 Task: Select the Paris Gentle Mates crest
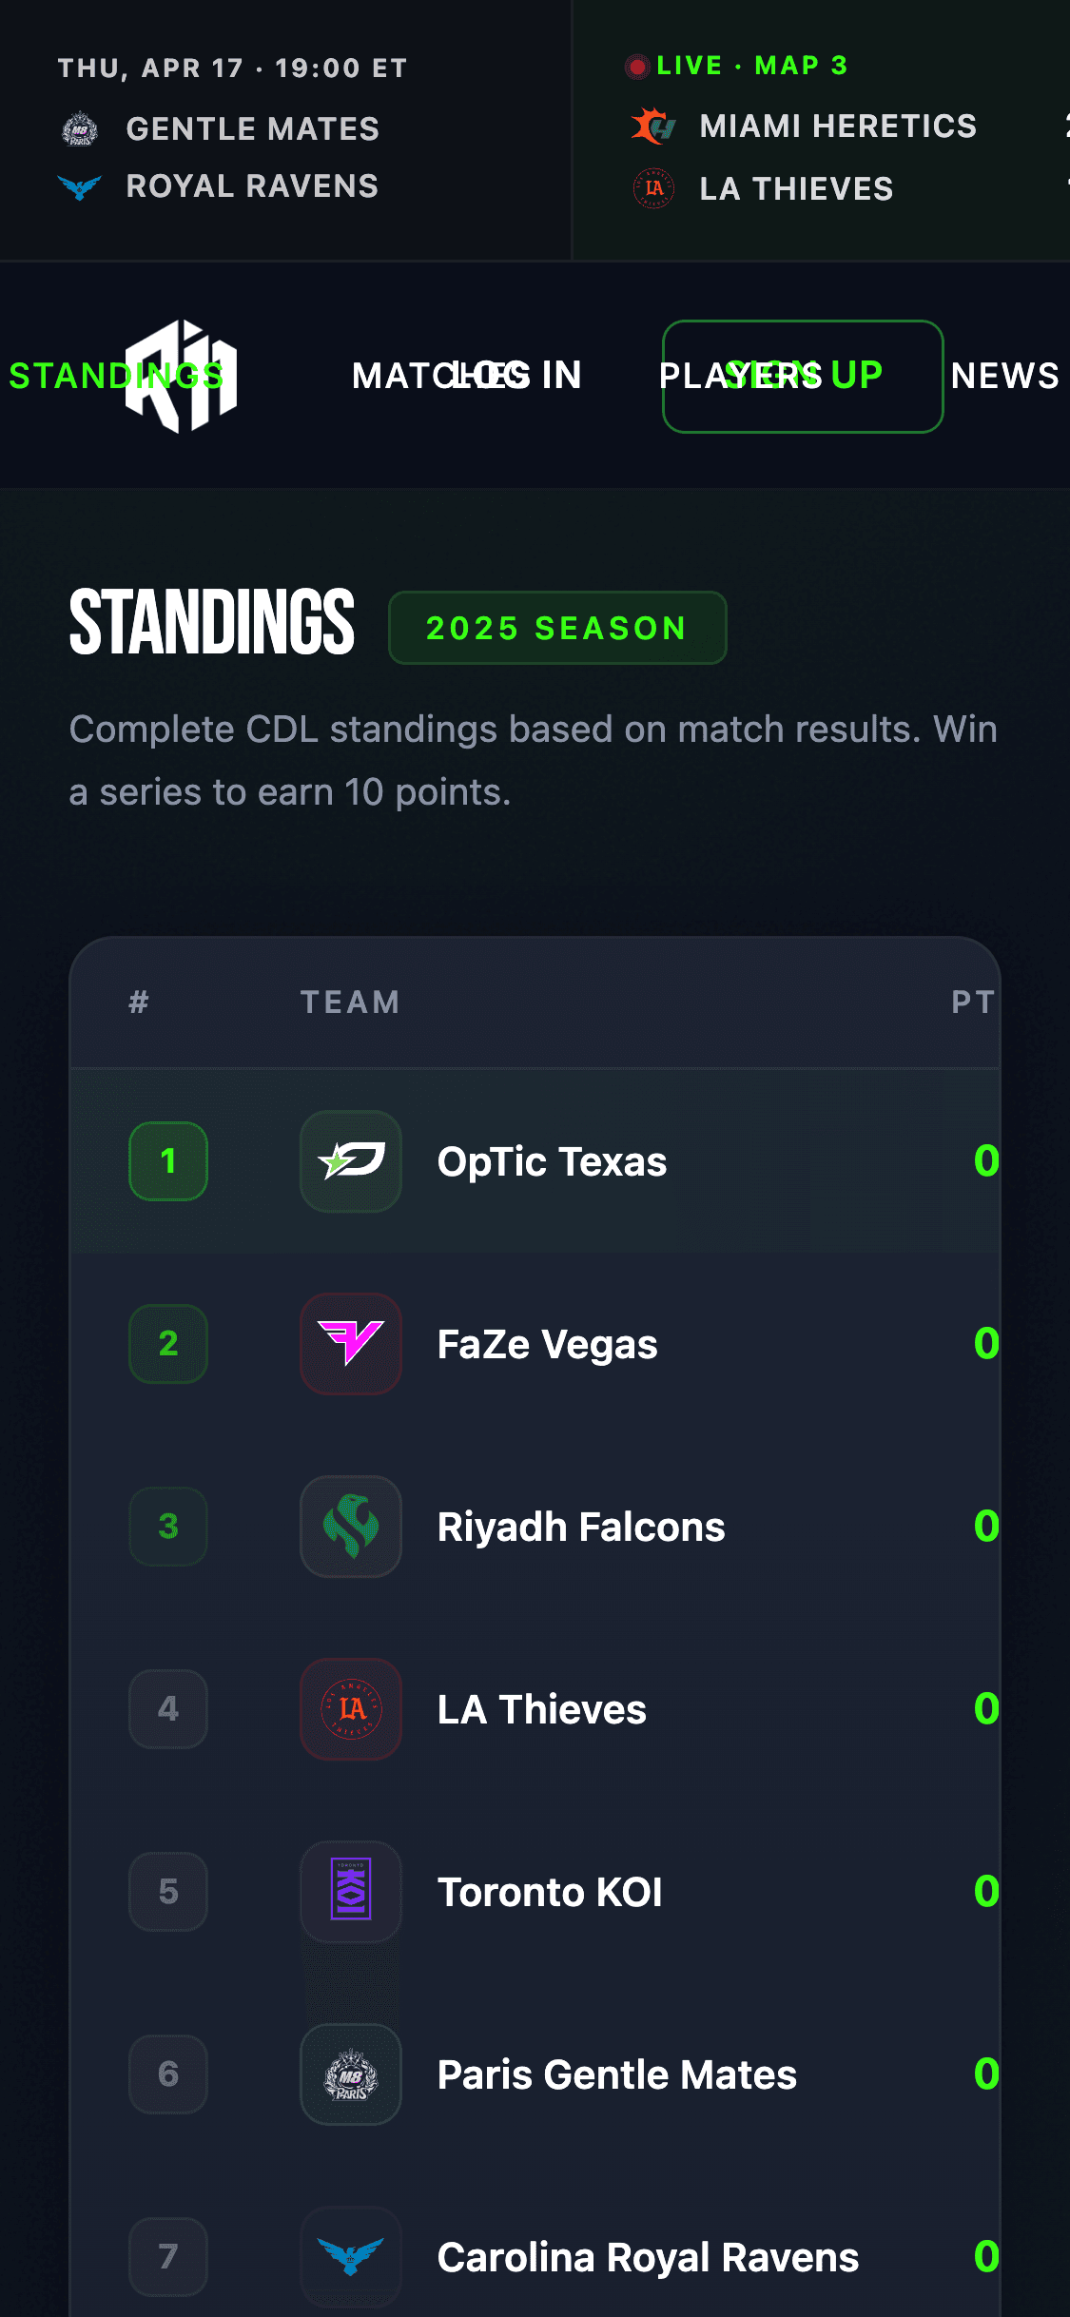(351, 2074)
